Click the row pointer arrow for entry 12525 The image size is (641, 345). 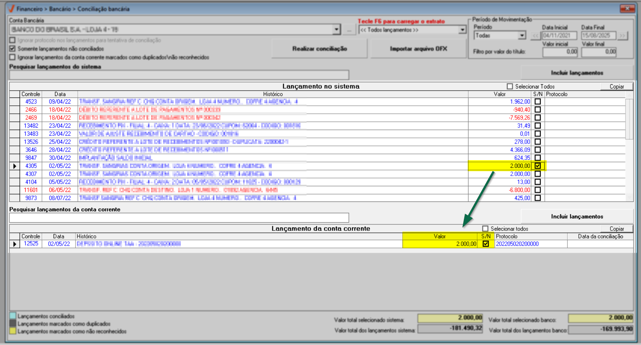point(15,244)
